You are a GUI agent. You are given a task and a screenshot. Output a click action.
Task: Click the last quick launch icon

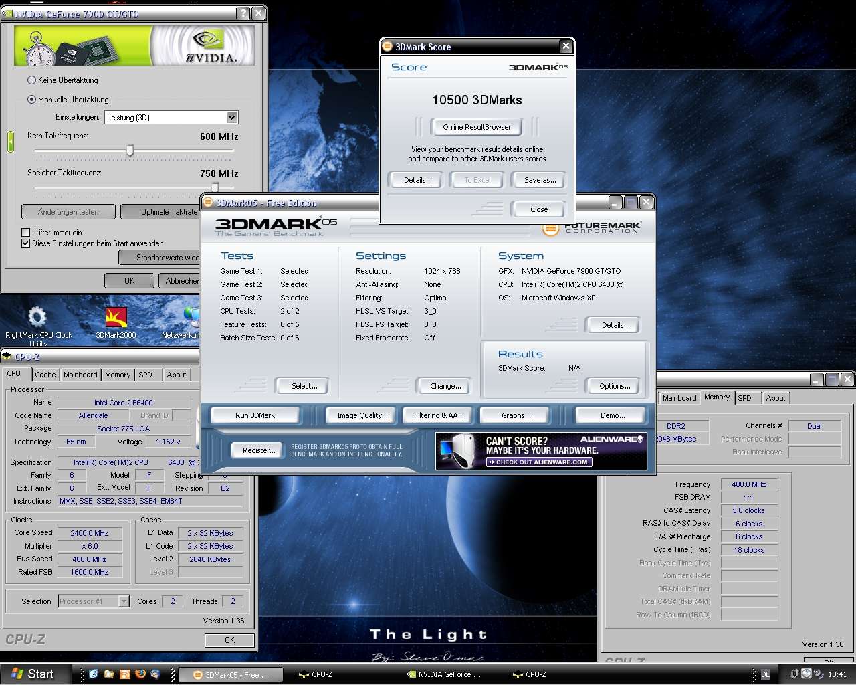coord(156,674)
